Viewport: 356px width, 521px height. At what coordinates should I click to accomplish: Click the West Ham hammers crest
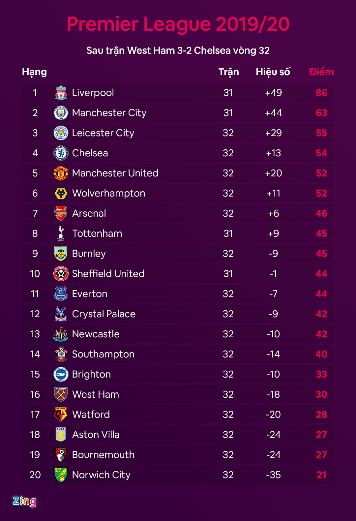pyautogui.click(x=61, y=394)
